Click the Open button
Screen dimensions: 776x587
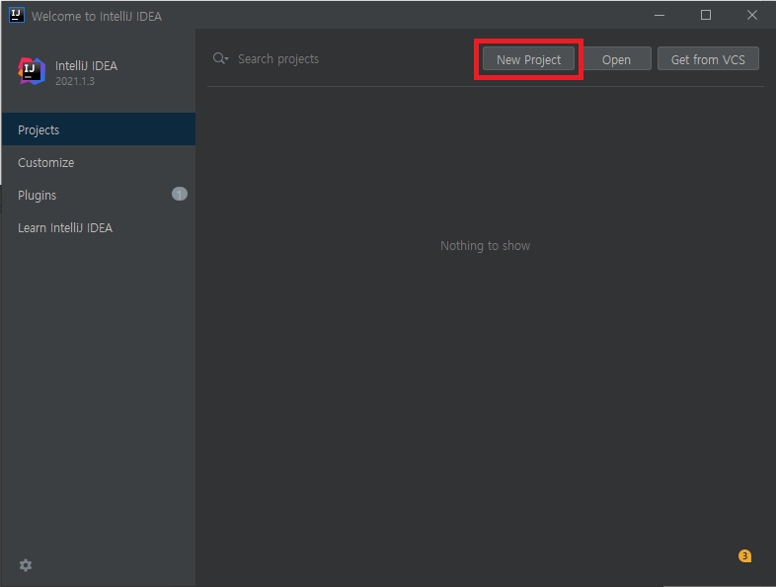coord(616,59)
